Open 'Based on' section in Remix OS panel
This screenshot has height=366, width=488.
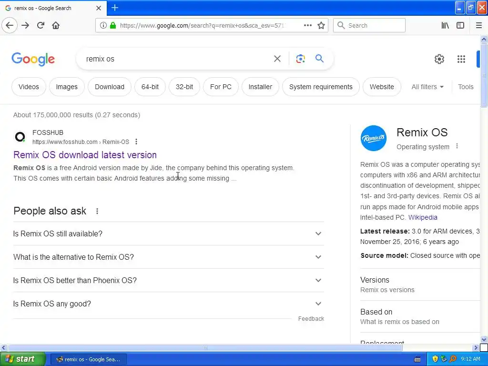[x=420, y=316]
